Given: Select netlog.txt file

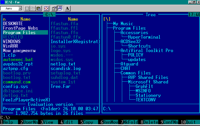Looking at the screenshot, I should pos(63,64).
